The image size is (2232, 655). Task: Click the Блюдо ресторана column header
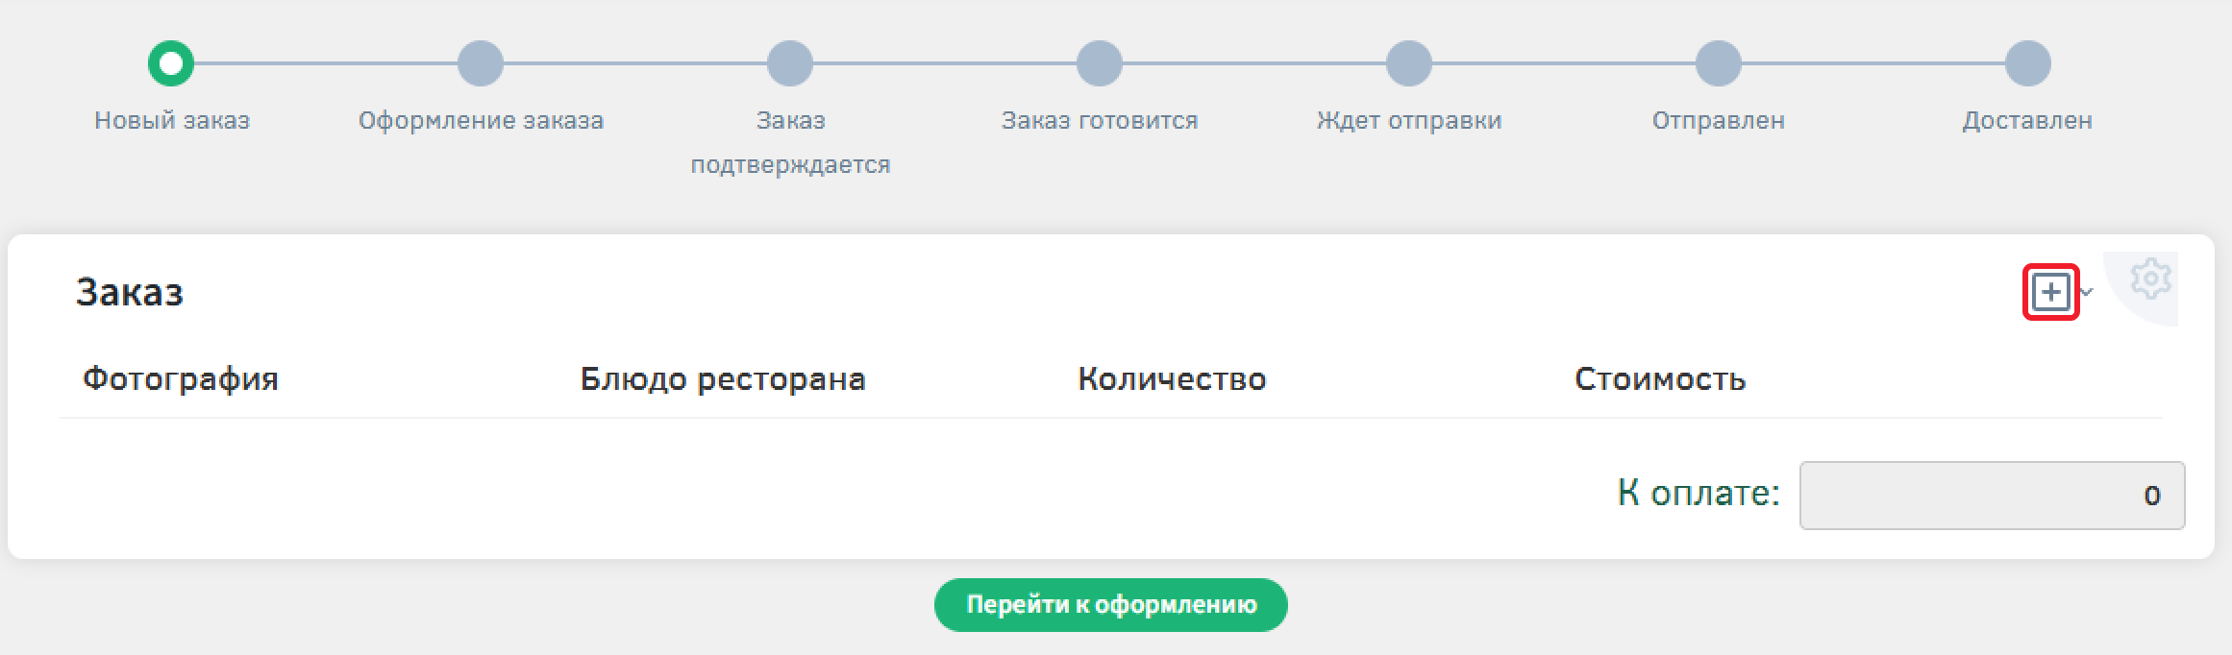click(x=723, y=379)
